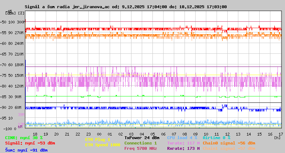
Task: Click hour '06' on the time axis
Action: pyautogui.click(x=164, y=134)
